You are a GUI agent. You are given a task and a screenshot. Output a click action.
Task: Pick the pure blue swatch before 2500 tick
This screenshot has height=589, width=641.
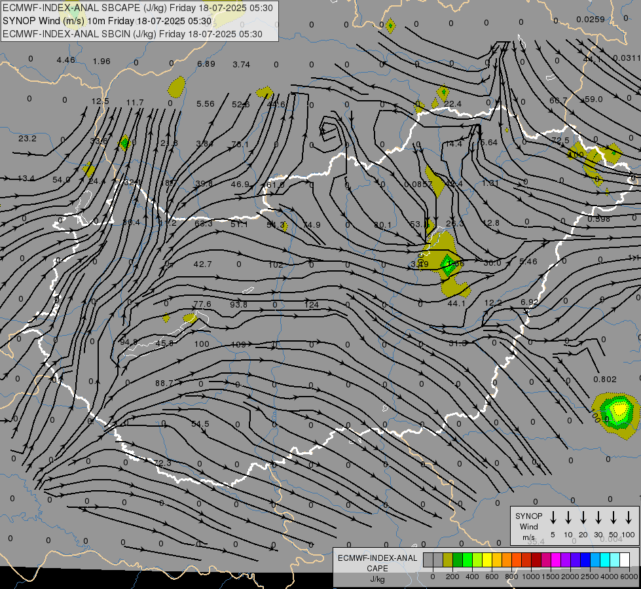tap(585, 560)
